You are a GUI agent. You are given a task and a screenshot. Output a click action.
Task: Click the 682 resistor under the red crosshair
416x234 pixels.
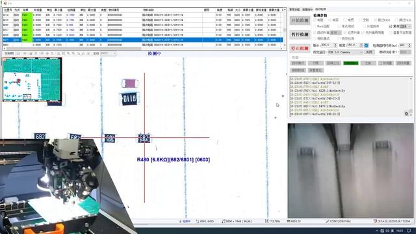(144, 138)
